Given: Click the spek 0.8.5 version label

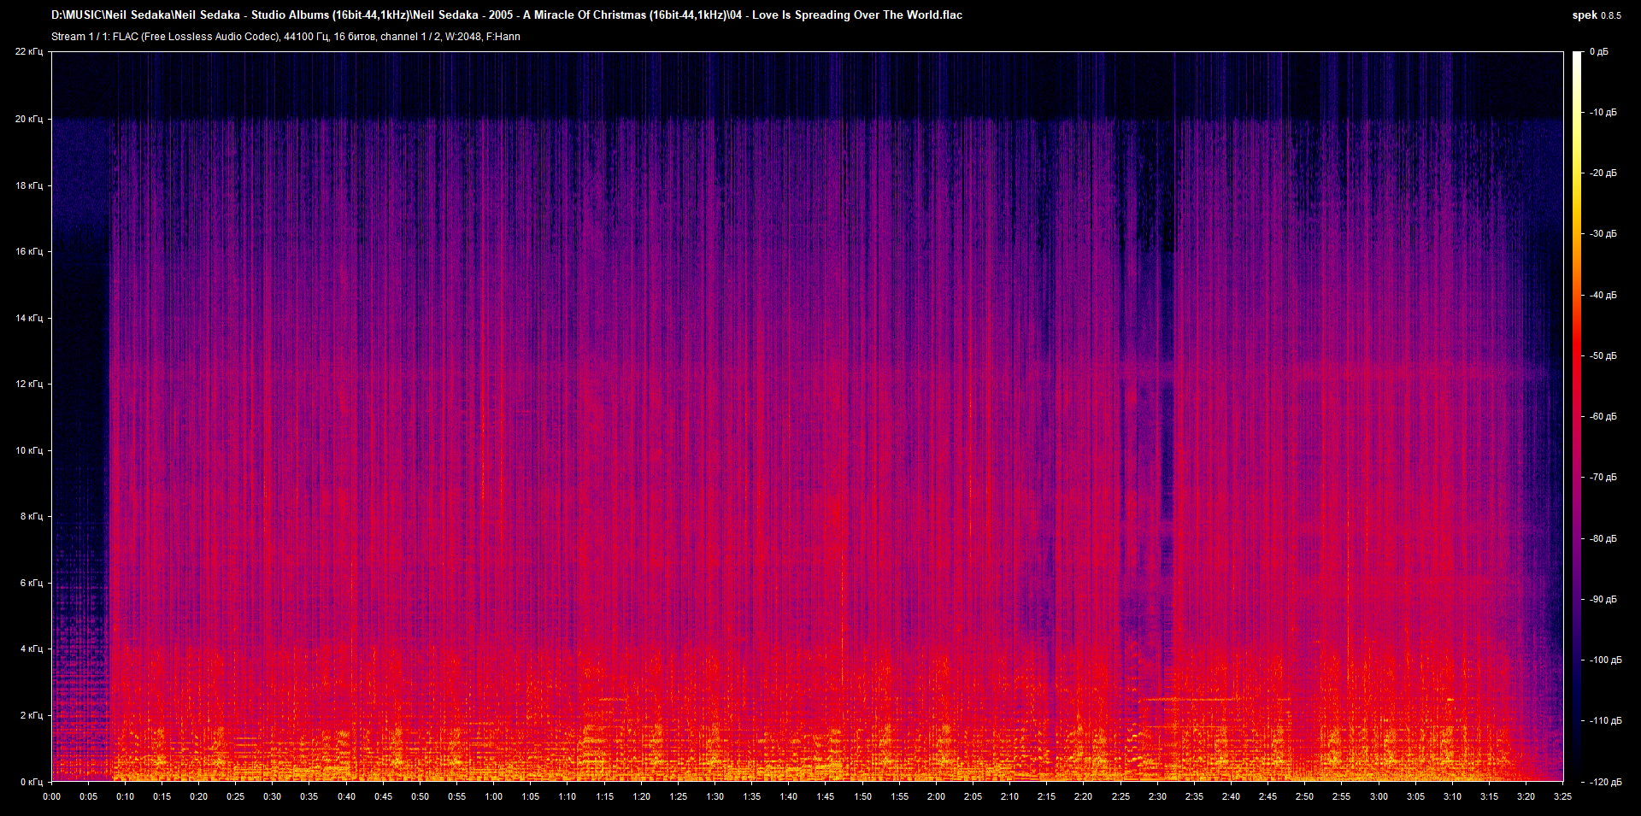Looking at the screenshot, I should pos(1597,15).
